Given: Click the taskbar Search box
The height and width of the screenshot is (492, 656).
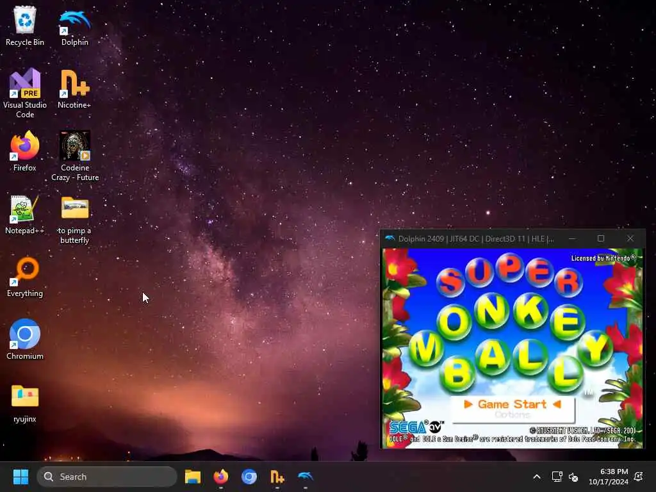Looking at the screenshot, I should pos(107,477).
